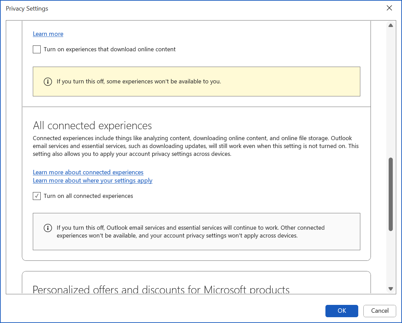Screen dimensions: 402x323
Task: Click the info icon in the gray notice
Action: tap(48, 228)
